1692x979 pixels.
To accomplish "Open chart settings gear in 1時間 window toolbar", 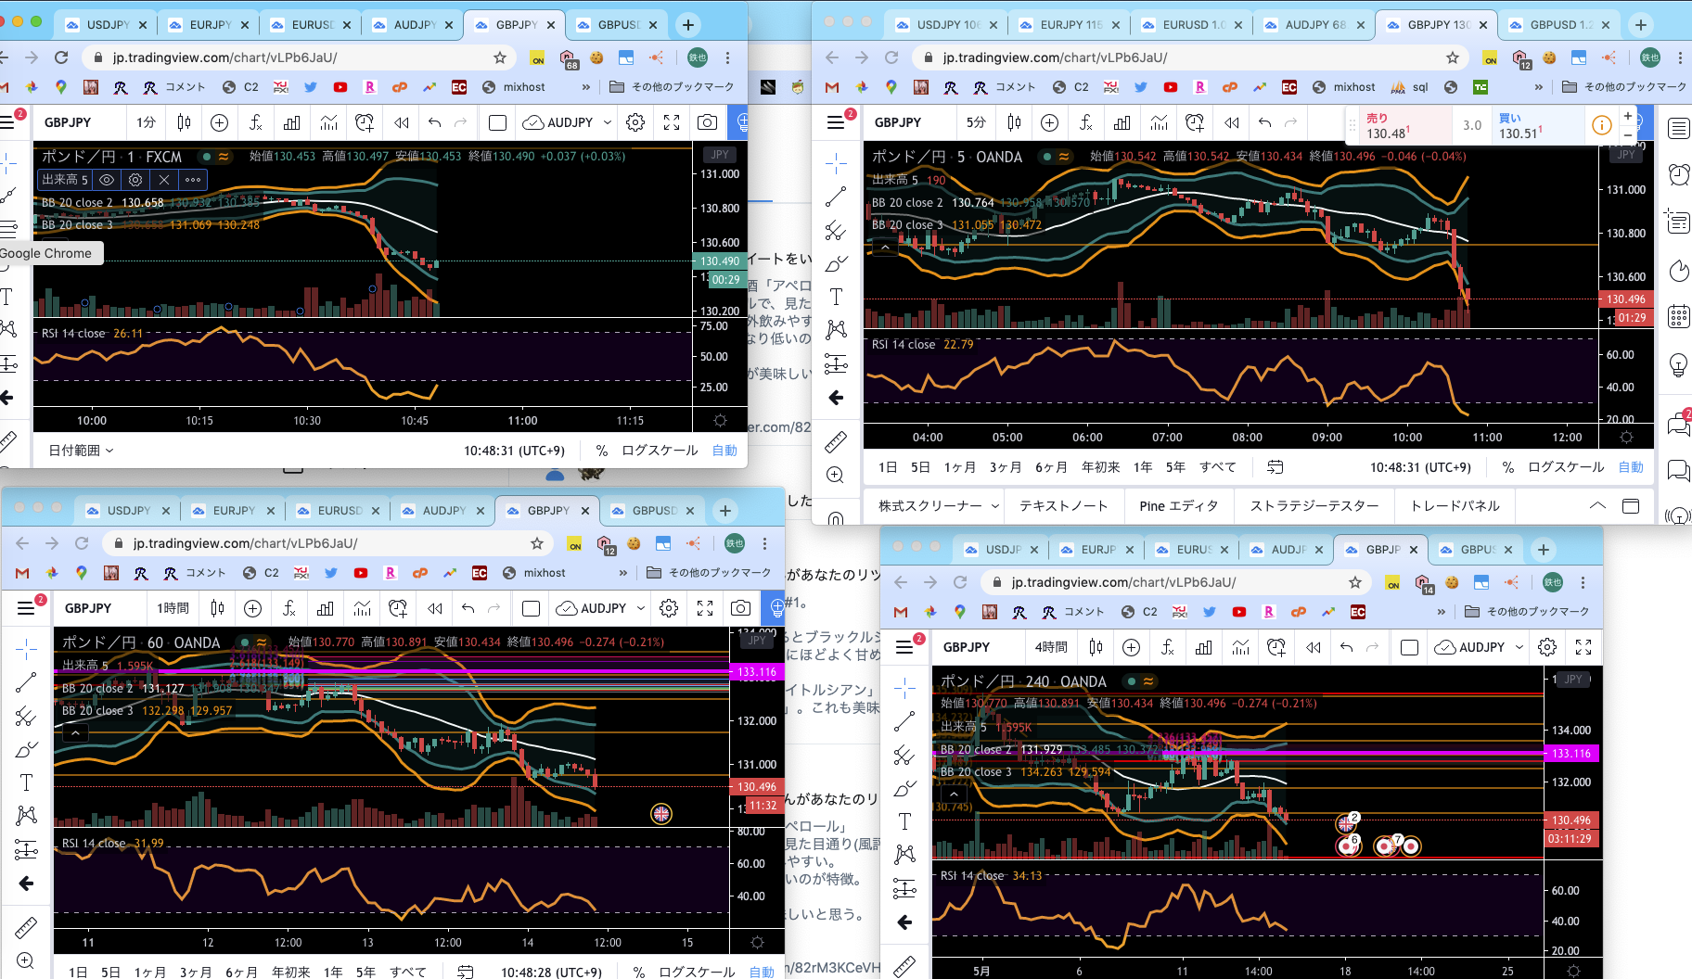I will (669, 608).
